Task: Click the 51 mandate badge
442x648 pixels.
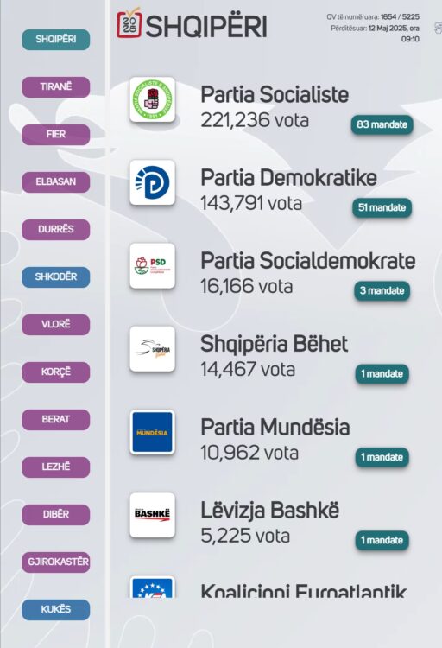Action: pyautogui.click(x=382, y=208)
